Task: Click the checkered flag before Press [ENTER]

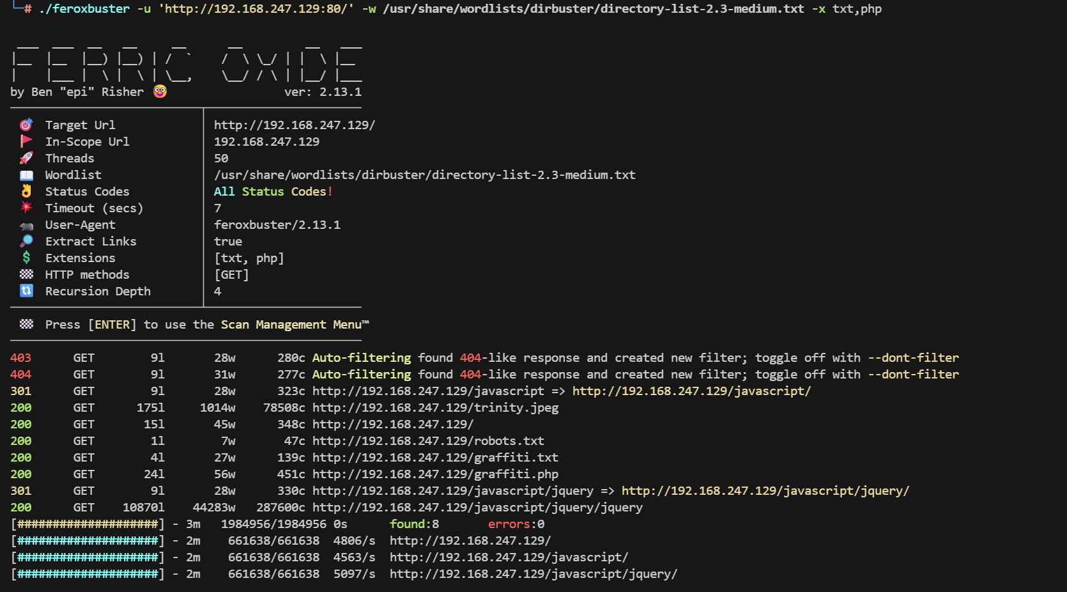Action: [x=26, y=324]
